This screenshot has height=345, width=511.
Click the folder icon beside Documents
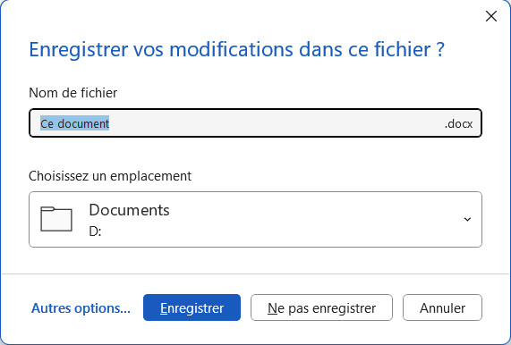point(56,219)
